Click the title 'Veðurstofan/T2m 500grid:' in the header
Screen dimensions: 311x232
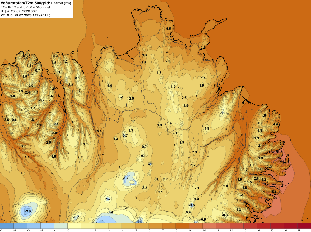point(26,3)
